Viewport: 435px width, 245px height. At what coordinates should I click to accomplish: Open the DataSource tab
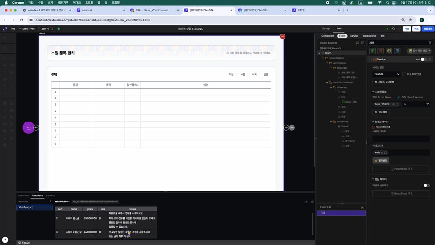coord(370,36)
